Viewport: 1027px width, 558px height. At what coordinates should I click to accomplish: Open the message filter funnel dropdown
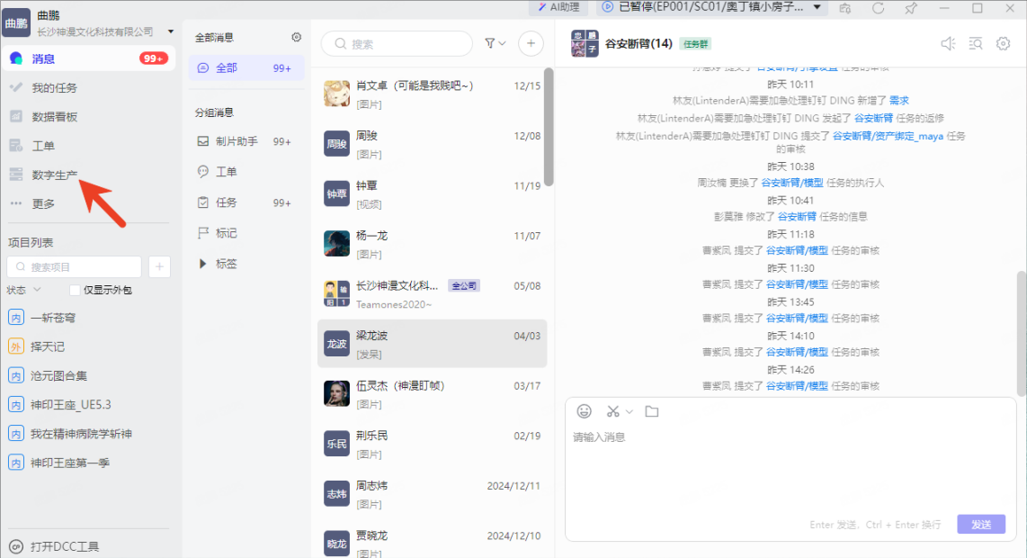click(495, 43)
